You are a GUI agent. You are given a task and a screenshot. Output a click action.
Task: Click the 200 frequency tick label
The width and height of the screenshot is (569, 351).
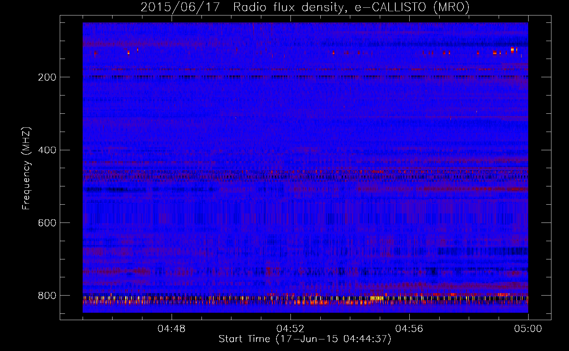tap(47, 77)
